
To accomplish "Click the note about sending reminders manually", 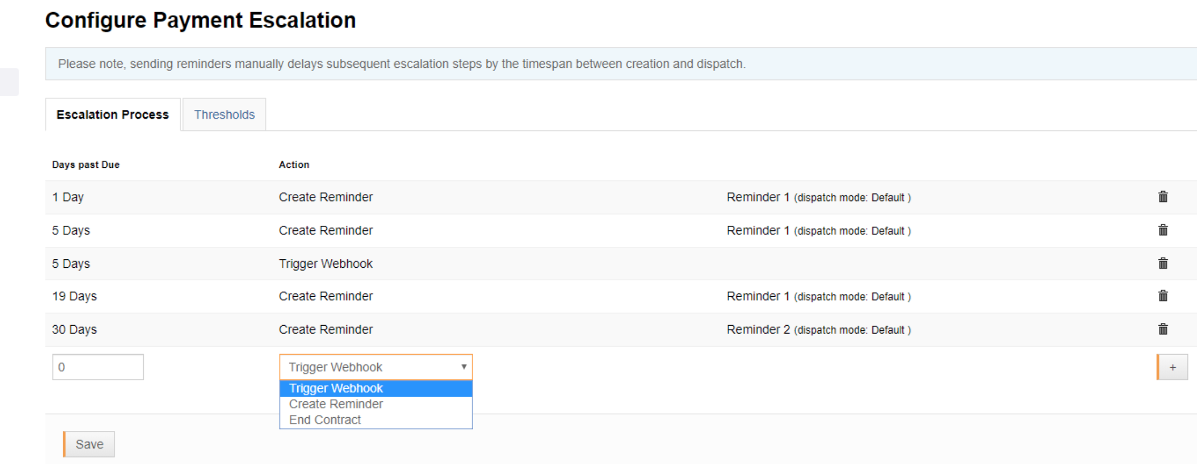I will click(401, 64).
